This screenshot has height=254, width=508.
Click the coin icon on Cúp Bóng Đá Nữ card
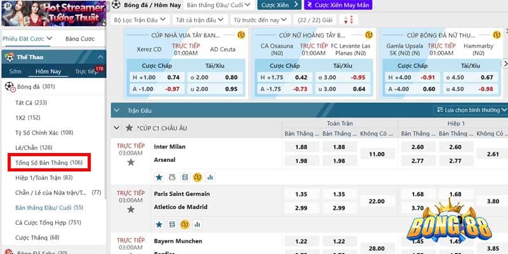(497, 35)
